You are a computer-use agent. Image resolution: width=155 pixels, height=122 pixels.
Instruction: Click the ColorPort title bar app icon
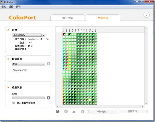2,2
